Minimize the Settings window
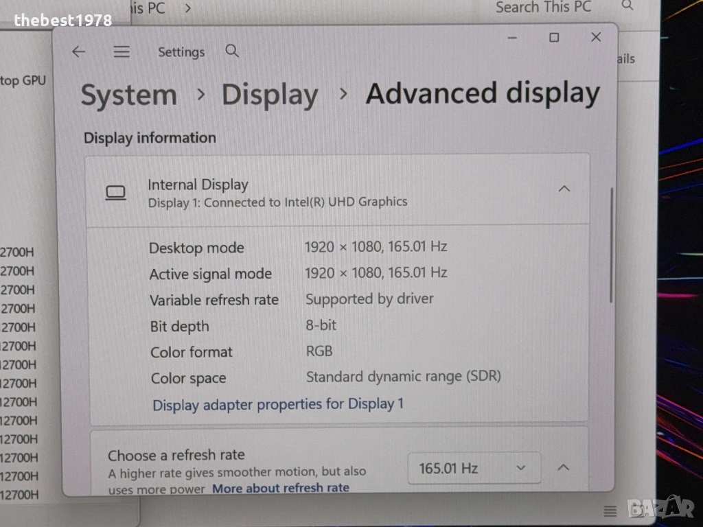 (x=512, y=38)
